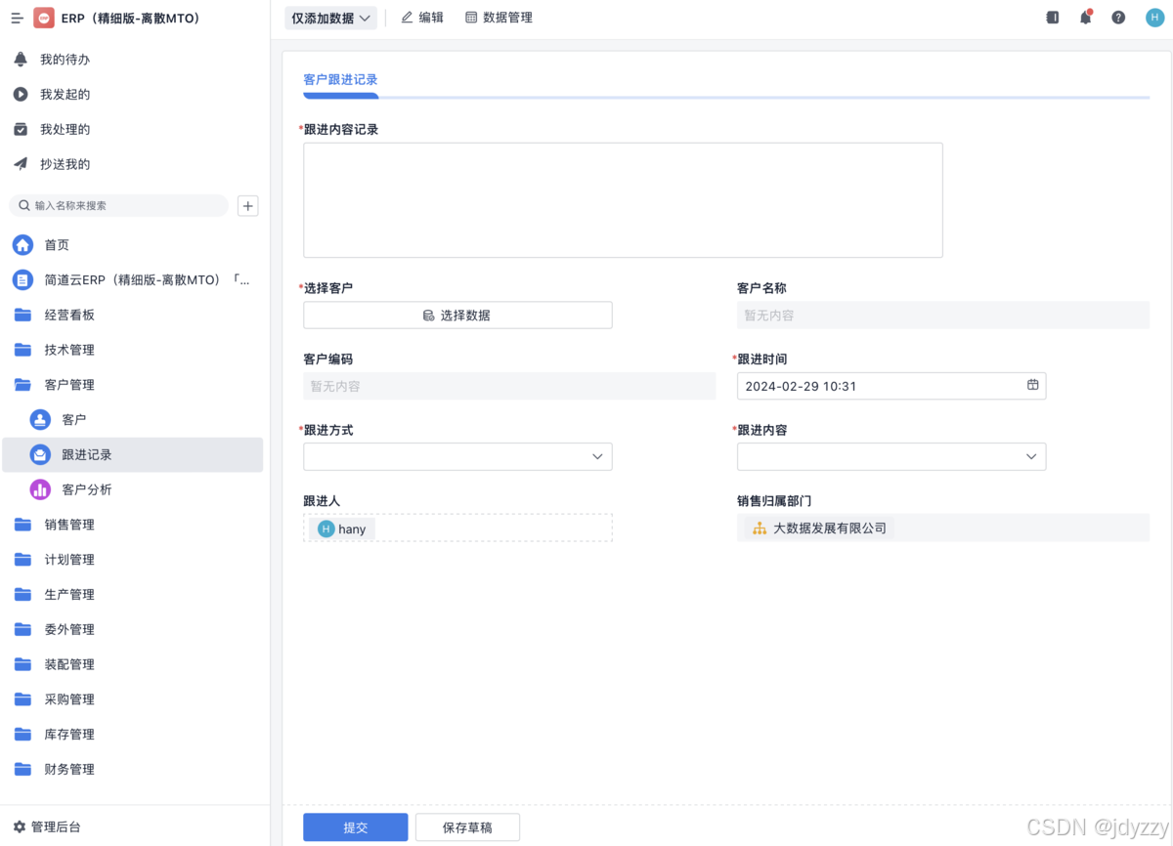Click the 提交 submit button

point(356,827)
